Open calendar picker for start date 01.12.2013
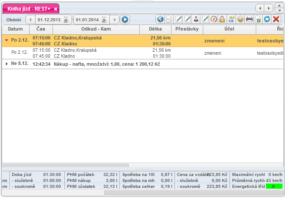 (x=66, y=20)
